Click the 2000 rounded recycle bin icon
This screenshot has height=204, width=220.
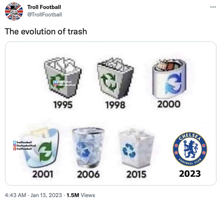pyautogui.click(x=169, y=78)
